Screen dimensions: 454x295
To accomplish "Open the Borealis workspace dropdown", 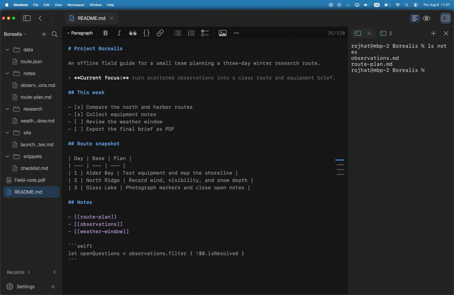I will (x=15, y=34).
